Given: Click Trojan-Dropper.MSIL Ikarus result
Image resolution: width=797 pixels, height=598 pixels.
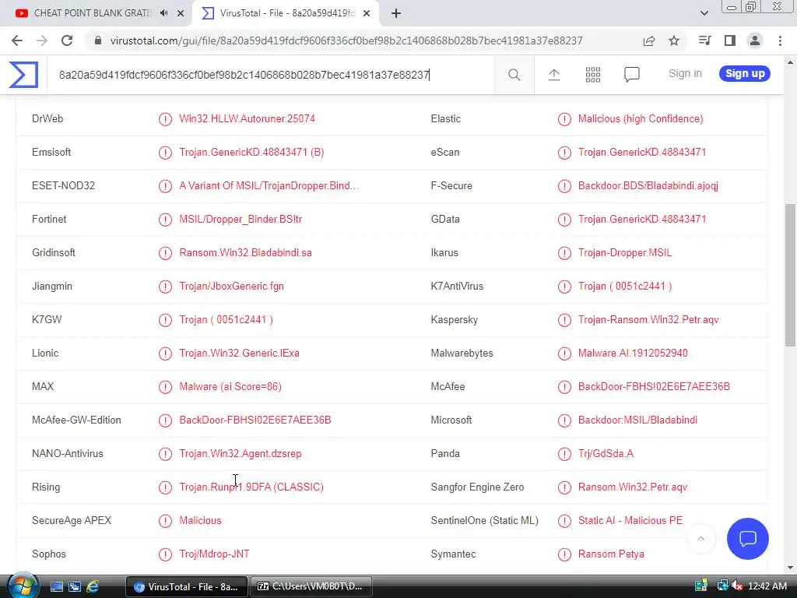Looking at the screenshot, I should pos(625,253).
